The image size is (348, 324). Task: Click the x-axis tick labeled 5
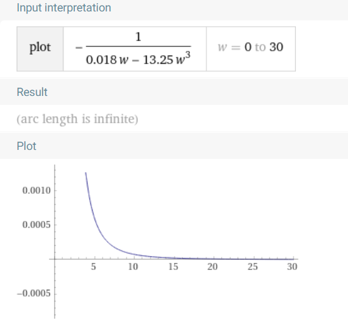93,267
